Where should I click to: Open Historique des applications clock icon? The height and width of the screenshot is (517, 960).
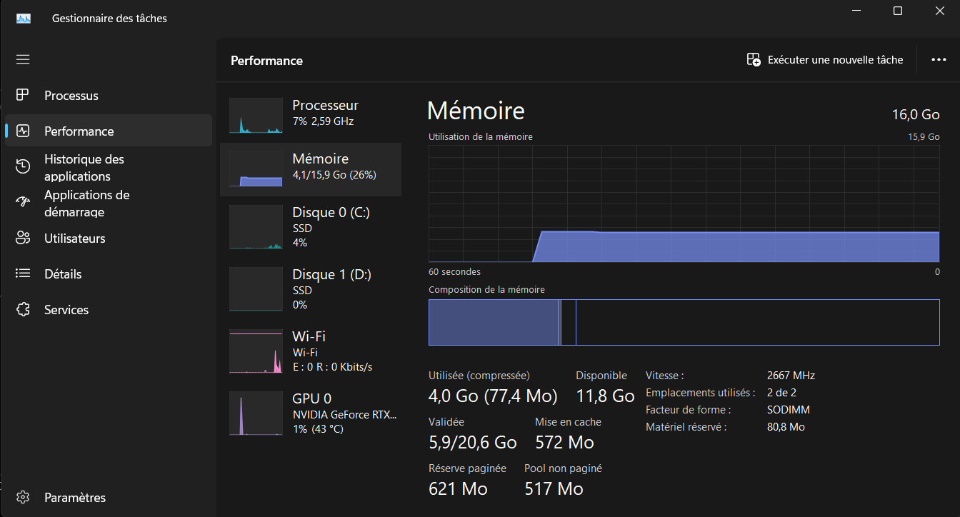pos(23,167)
